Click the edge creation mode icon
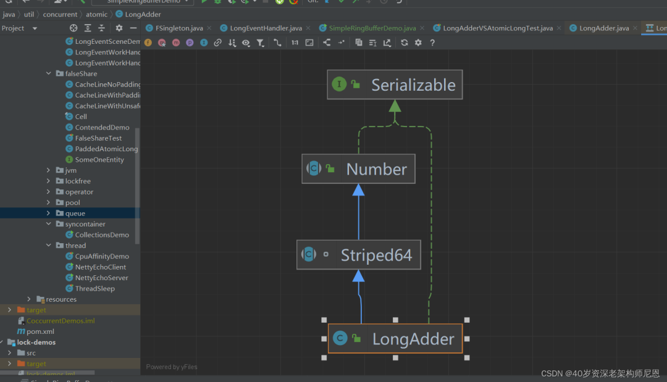 tap(277, 43)
